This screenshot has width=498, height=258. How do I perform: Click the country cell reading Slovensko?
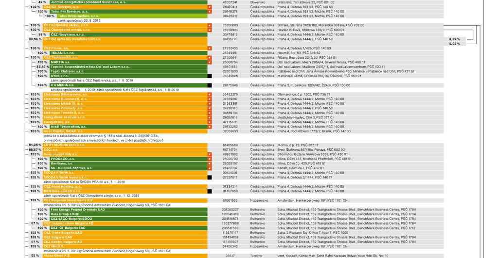(x=258, y=2)
